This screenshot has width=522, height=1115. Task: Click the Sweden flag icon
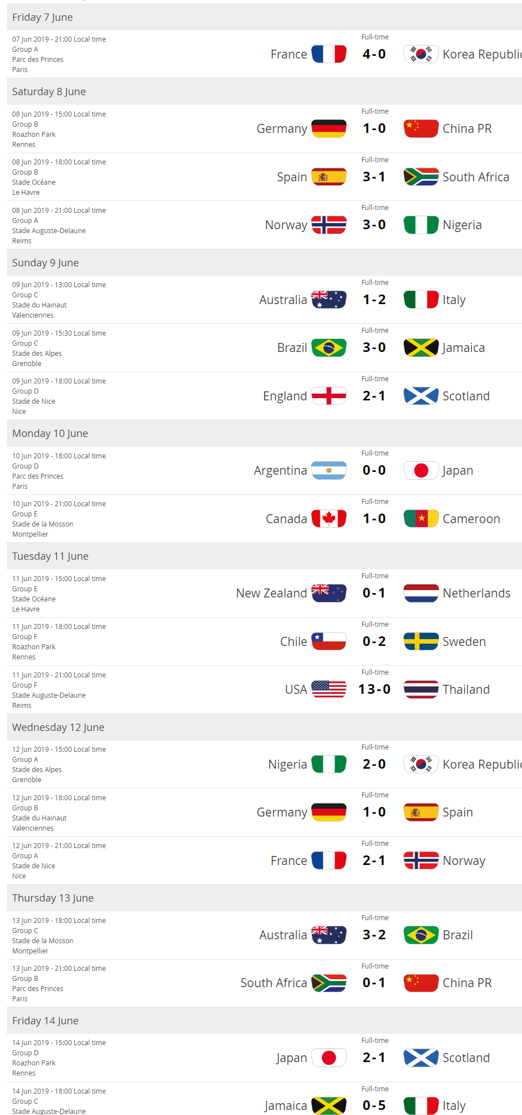[x=421, y=641]
